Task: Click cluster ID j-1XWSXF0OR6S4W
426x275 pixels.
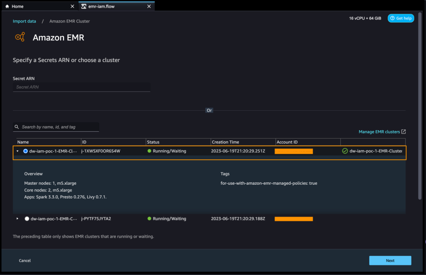Action: point(101,151)
